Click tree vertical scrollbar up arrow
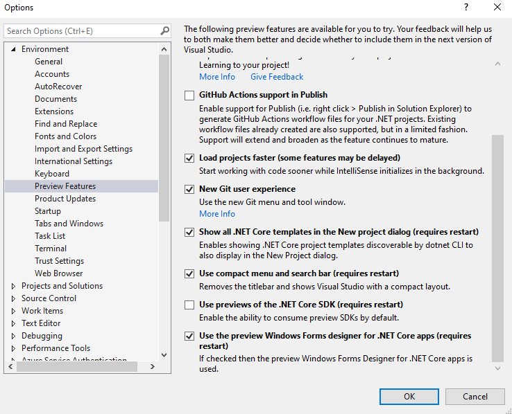The width and height of the screenshot is (512, 414). tap(164, 49)
